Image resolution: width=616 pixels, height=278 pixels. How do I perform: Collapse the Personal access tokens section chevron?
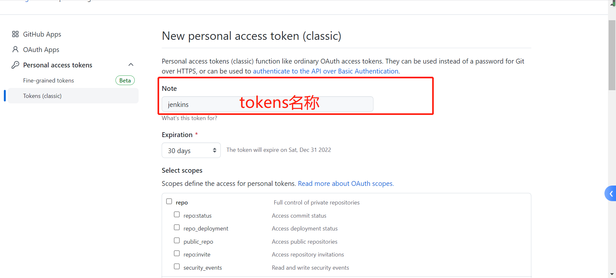click(x=131, y=65)
